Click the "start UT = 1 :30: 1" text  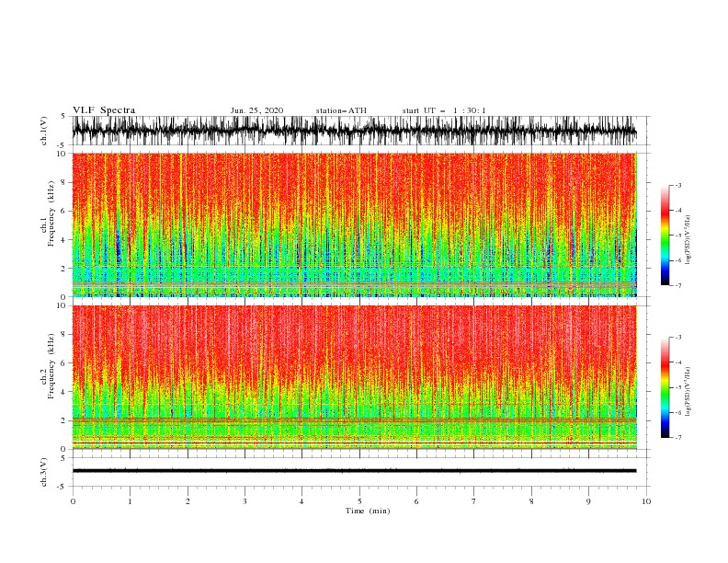coord(444,110)
